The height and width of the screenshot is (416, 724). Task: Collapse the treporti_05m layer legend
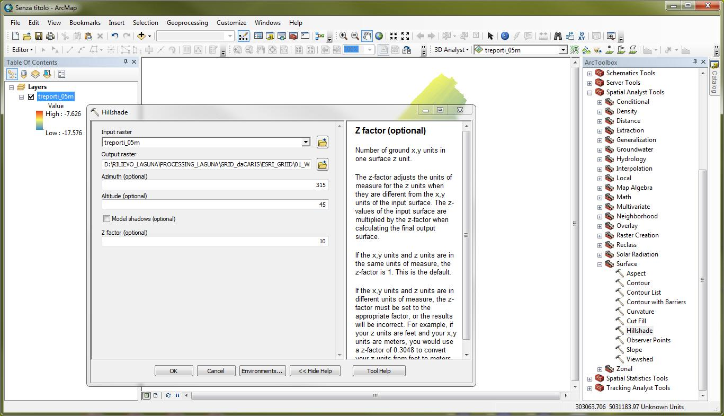coord(21,96)
